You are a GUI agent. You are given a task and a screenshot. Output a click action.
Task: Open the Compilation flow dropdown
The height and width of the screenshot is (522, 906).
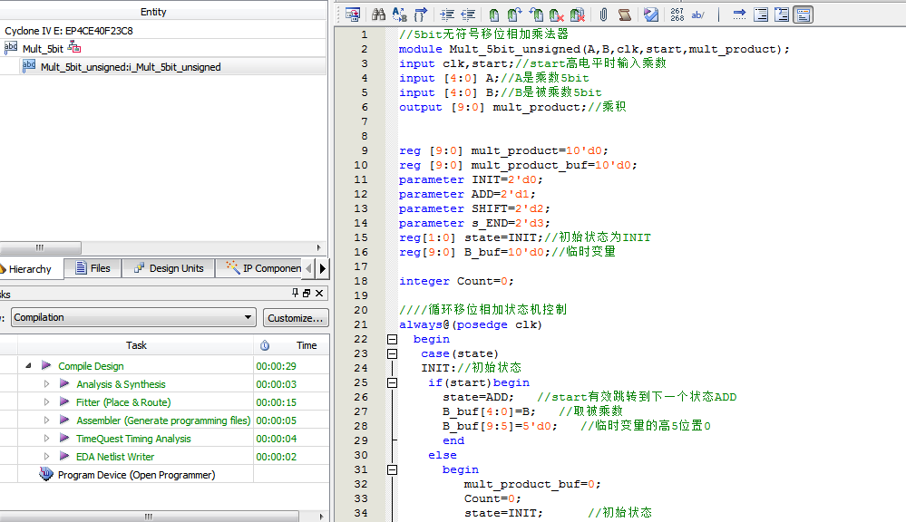point(248,318)
